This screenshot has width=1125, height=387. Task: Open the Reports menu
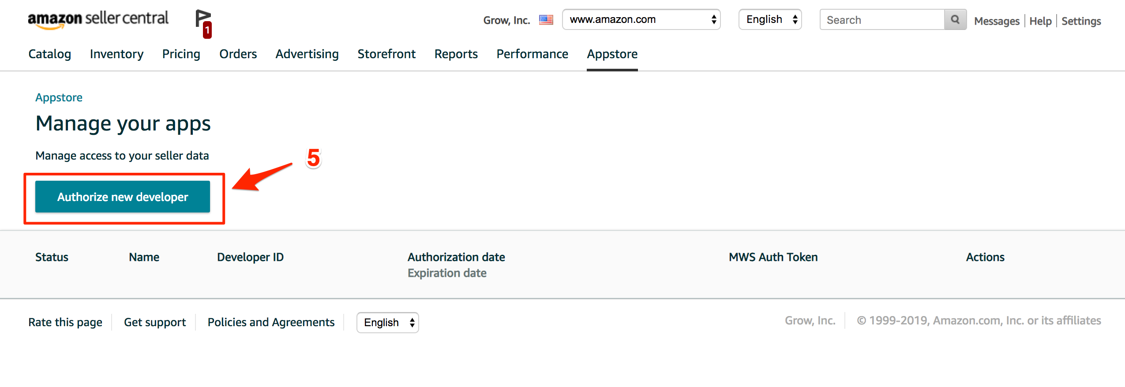coord(456,54)
